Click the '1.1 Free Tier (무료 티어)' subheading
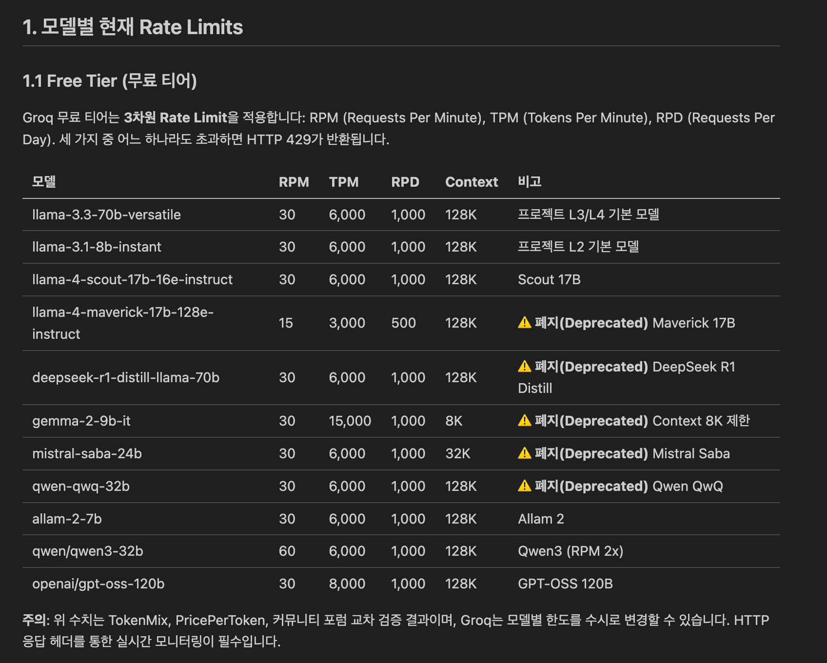The width and height of the screenshot is (827, 663). [110, 81]
